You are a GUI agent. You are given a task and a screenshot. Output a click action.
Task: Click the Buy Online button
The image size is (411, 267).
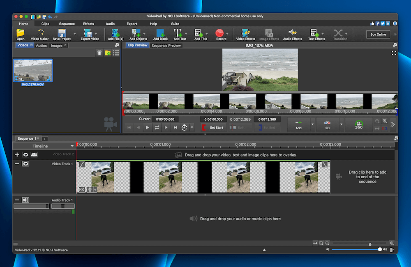tap(378, 35)
